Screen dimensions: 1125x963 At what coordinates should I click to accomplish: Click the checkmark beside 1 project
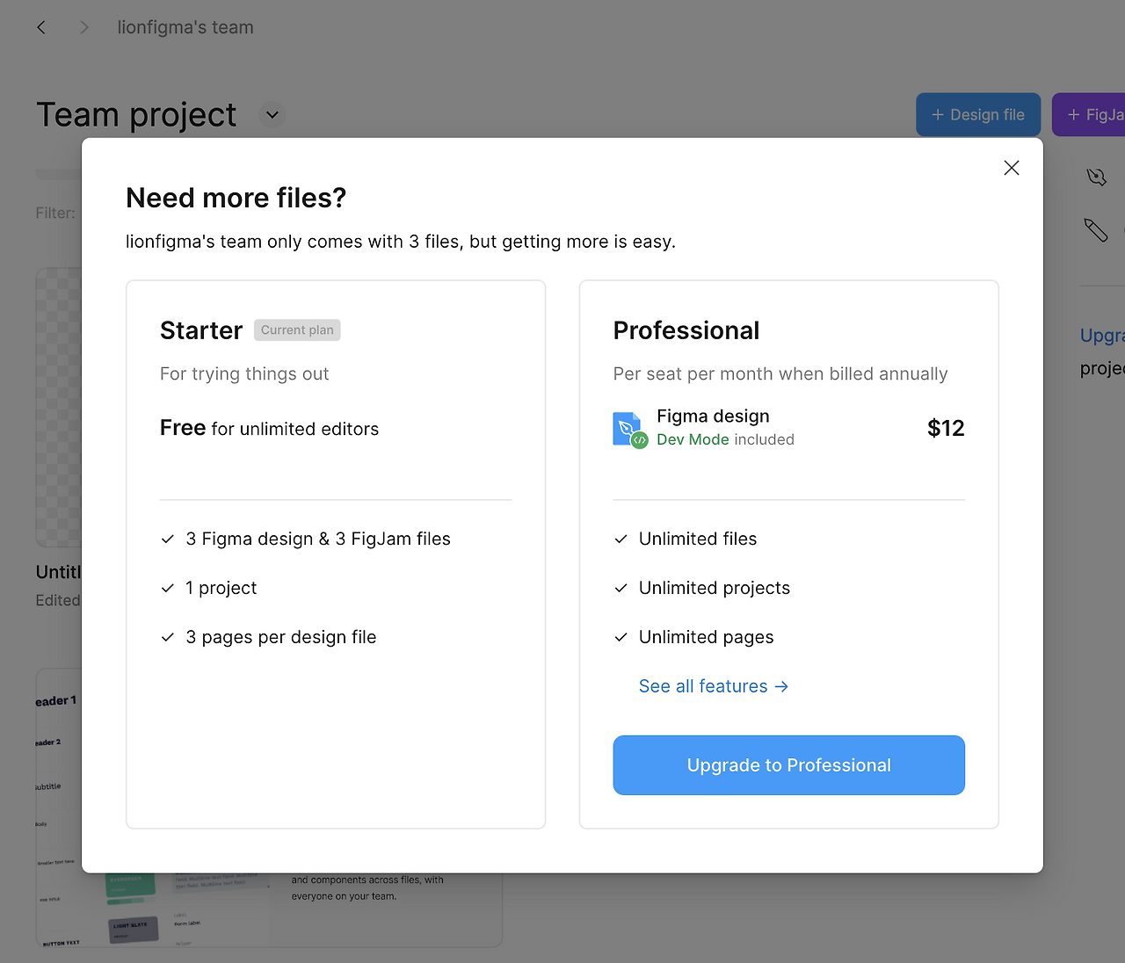tap(168, 589)
